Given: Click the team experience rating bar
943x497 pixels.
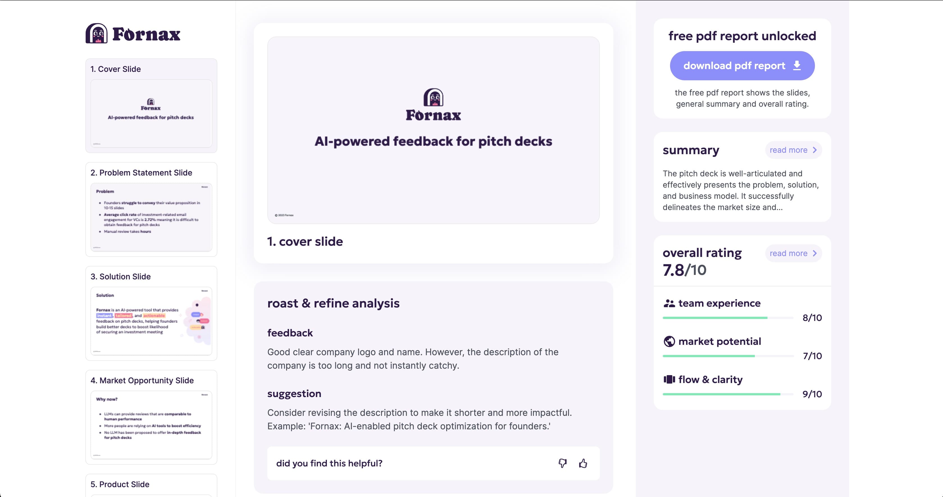Looking at the screenshot, I should click(728, 318).
